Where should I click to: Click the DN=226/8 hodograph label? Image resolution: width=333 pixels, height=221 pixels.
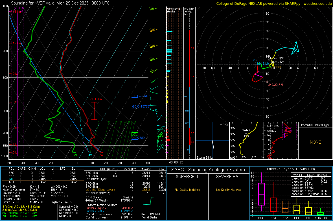pos(277,62)
